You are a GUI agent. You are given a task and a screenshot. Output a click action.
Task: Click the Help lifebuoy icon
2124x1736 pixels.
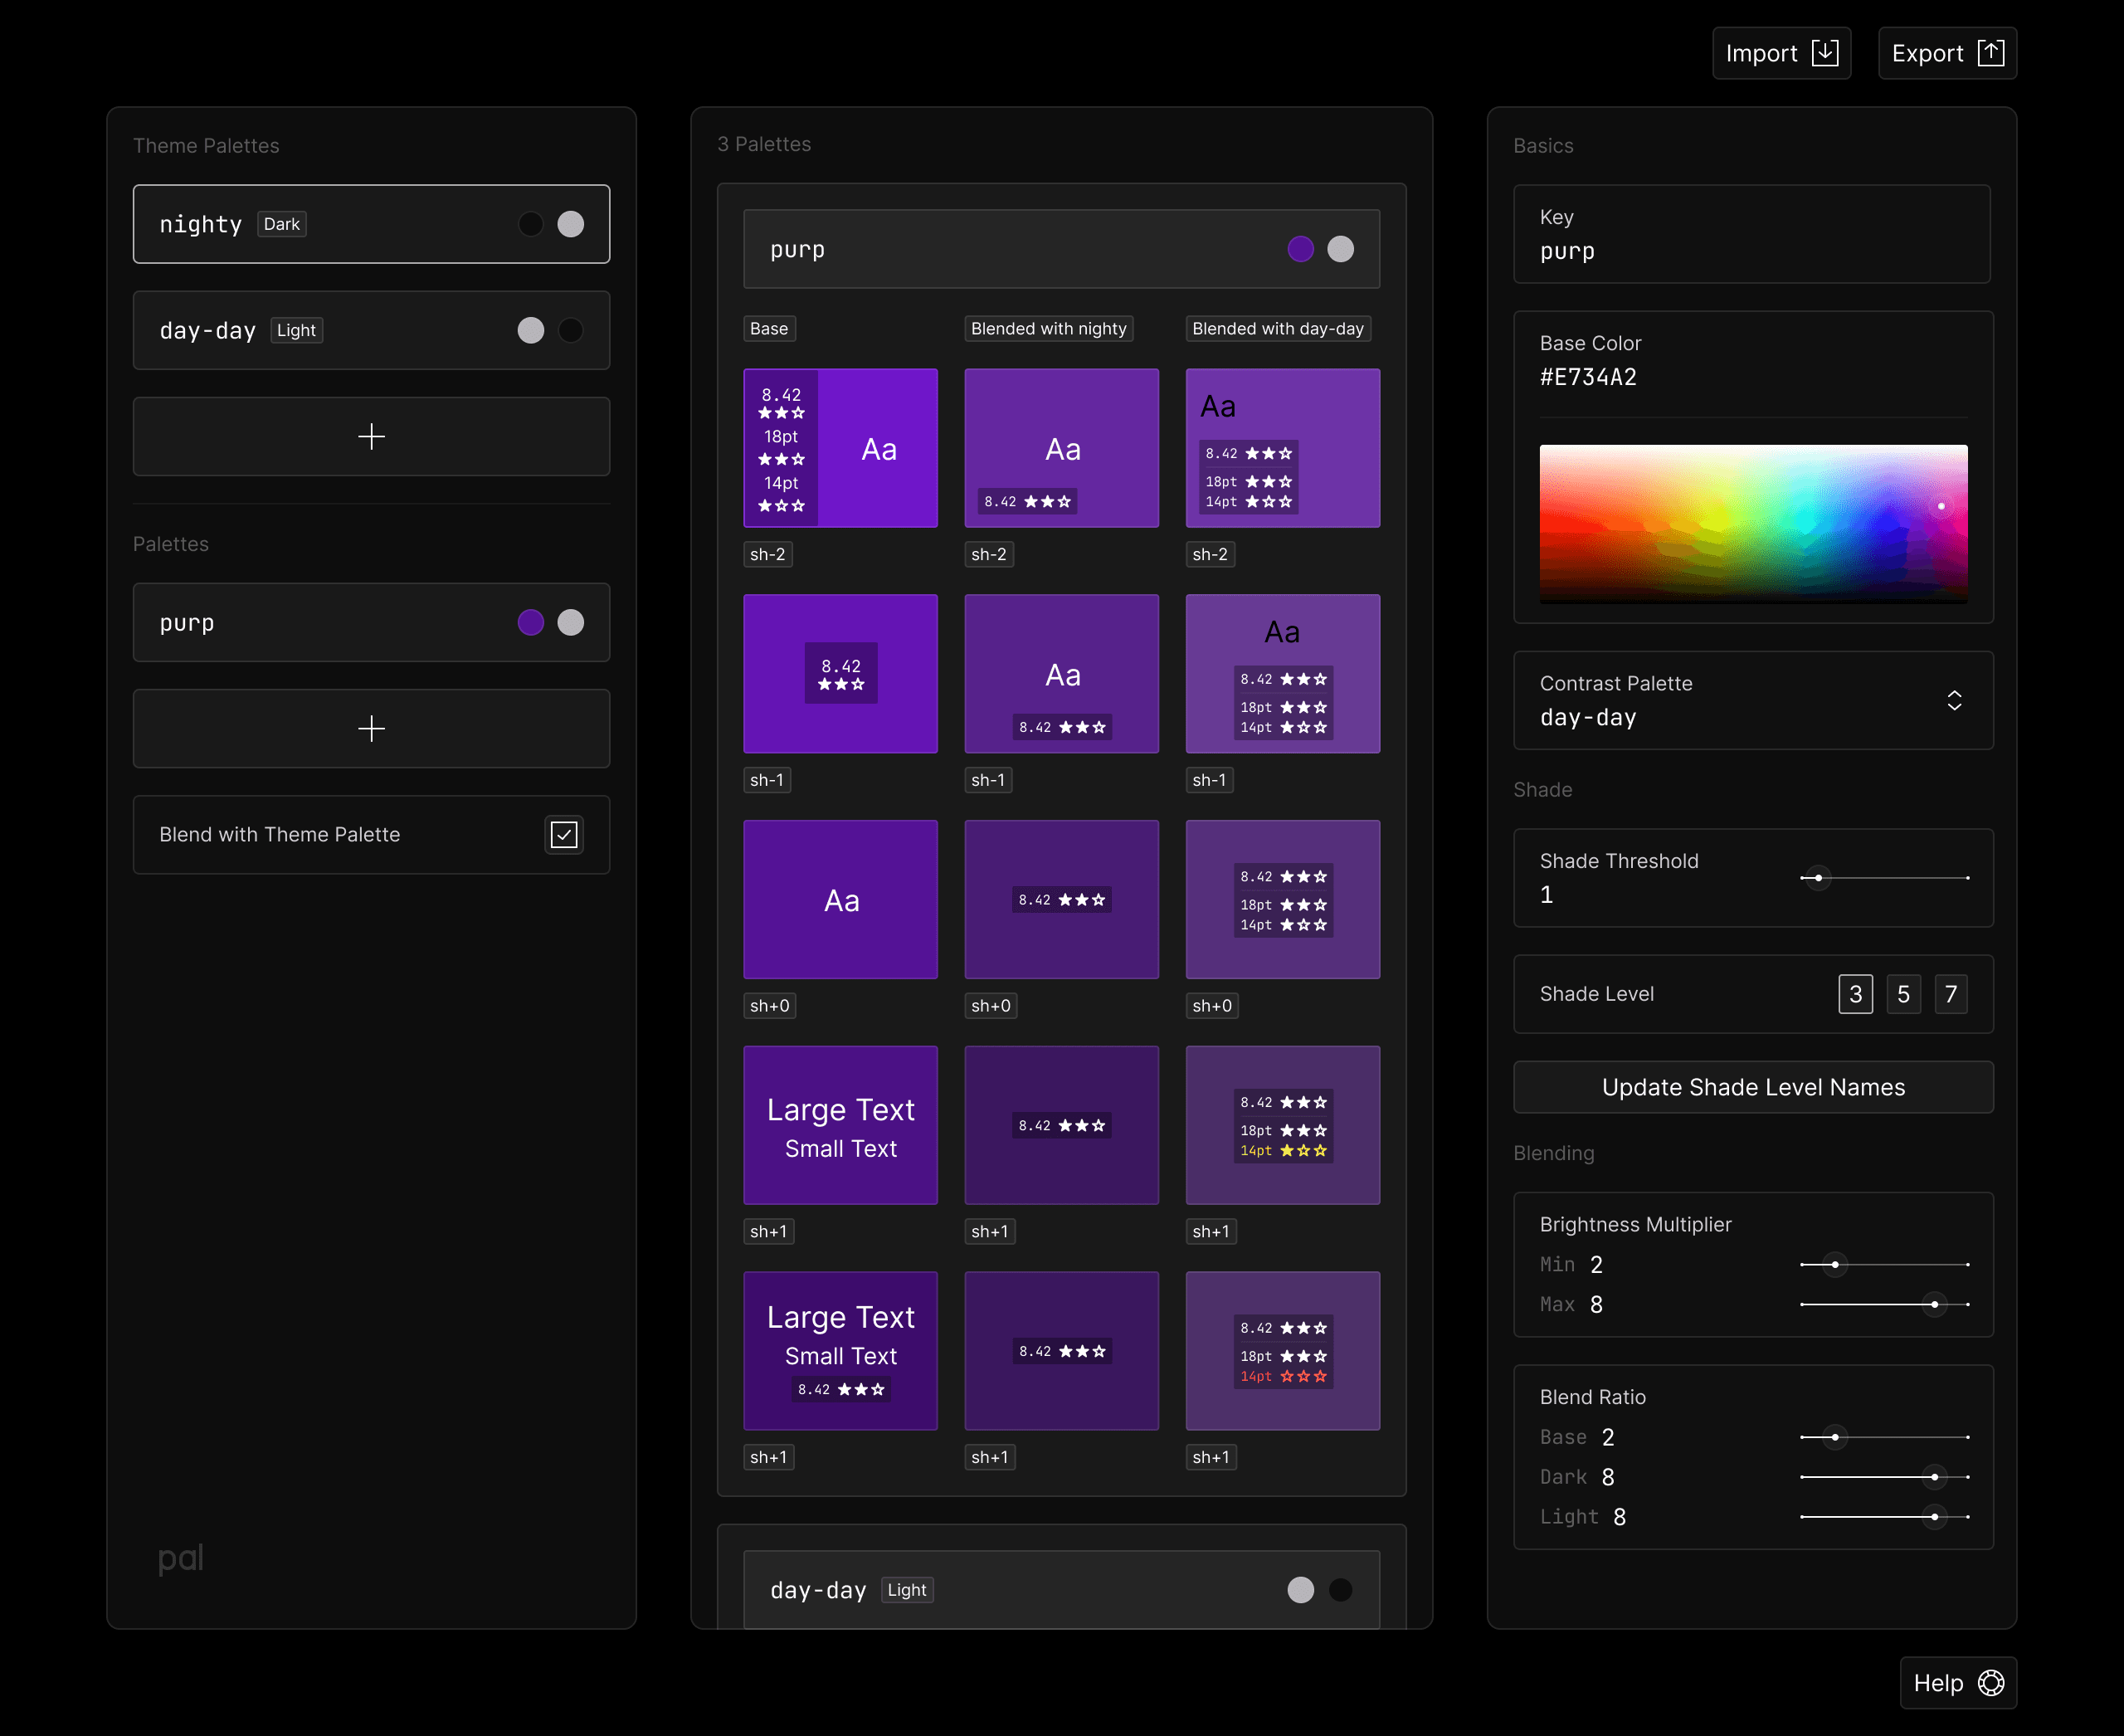click(1991, 1683)
